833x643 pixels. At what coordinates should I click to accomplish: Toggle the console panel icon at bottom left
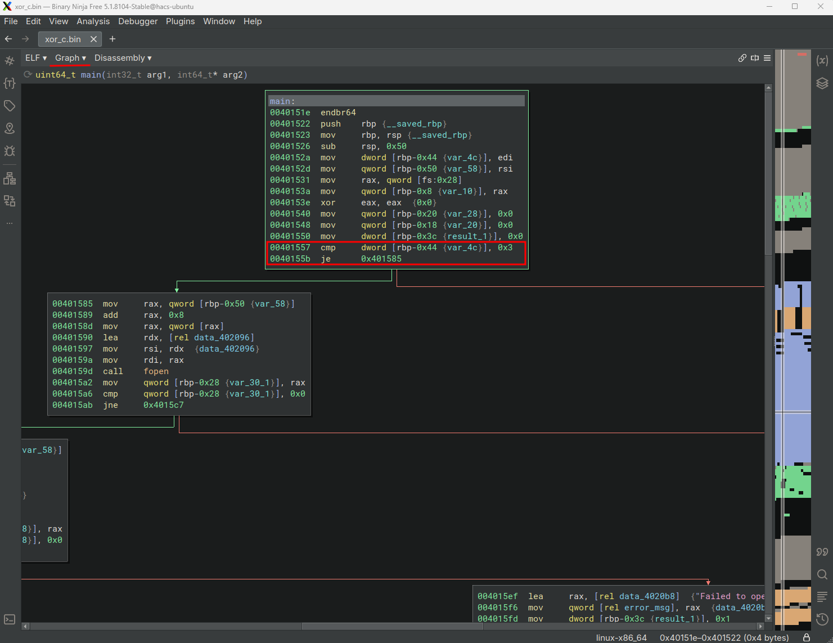point(10,619)
